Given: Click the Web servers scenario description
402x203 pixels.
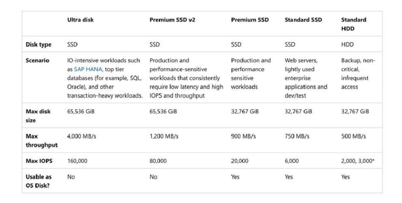Looking at the screenshot, I should click(306, 78).
